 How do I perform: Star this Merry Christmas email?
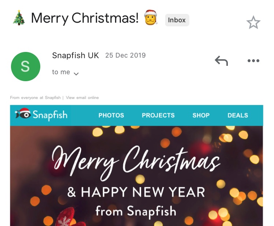pyautogui.click(x=253, y=23)
